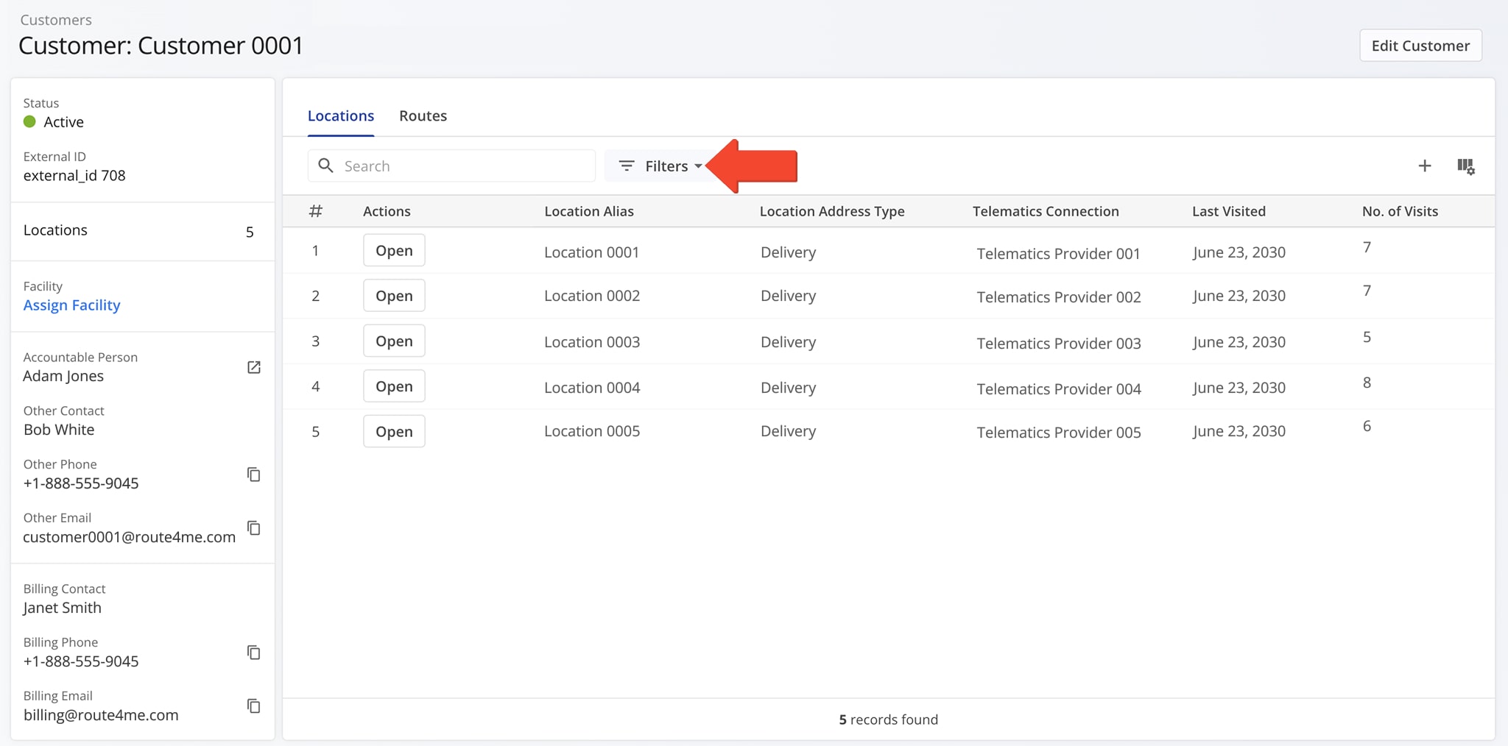
Task: Open Location 0003
Action: [x=393, y=341]
